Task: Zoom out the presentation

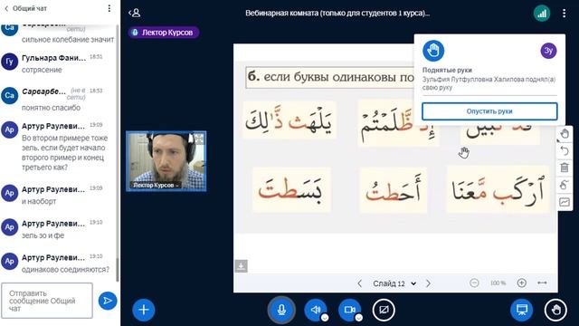Action: pyautogui.click(x=474, y=283)
